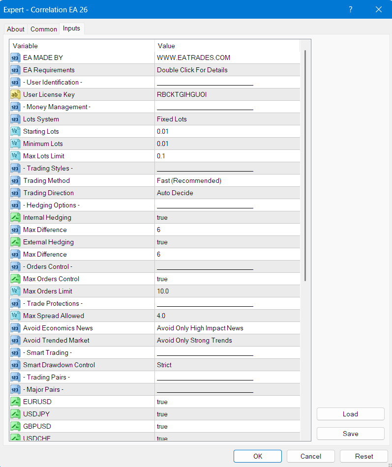This screenshot has height=467, width=392.
Task: Toggle External Hedging true value
Action: click(x=162, y=242)
